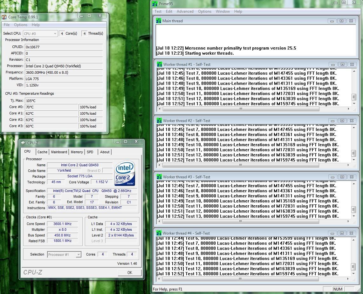Click the Bus Speed value 450.0 MHz
The image size is (363, 294).
click(x=63, y=235)
